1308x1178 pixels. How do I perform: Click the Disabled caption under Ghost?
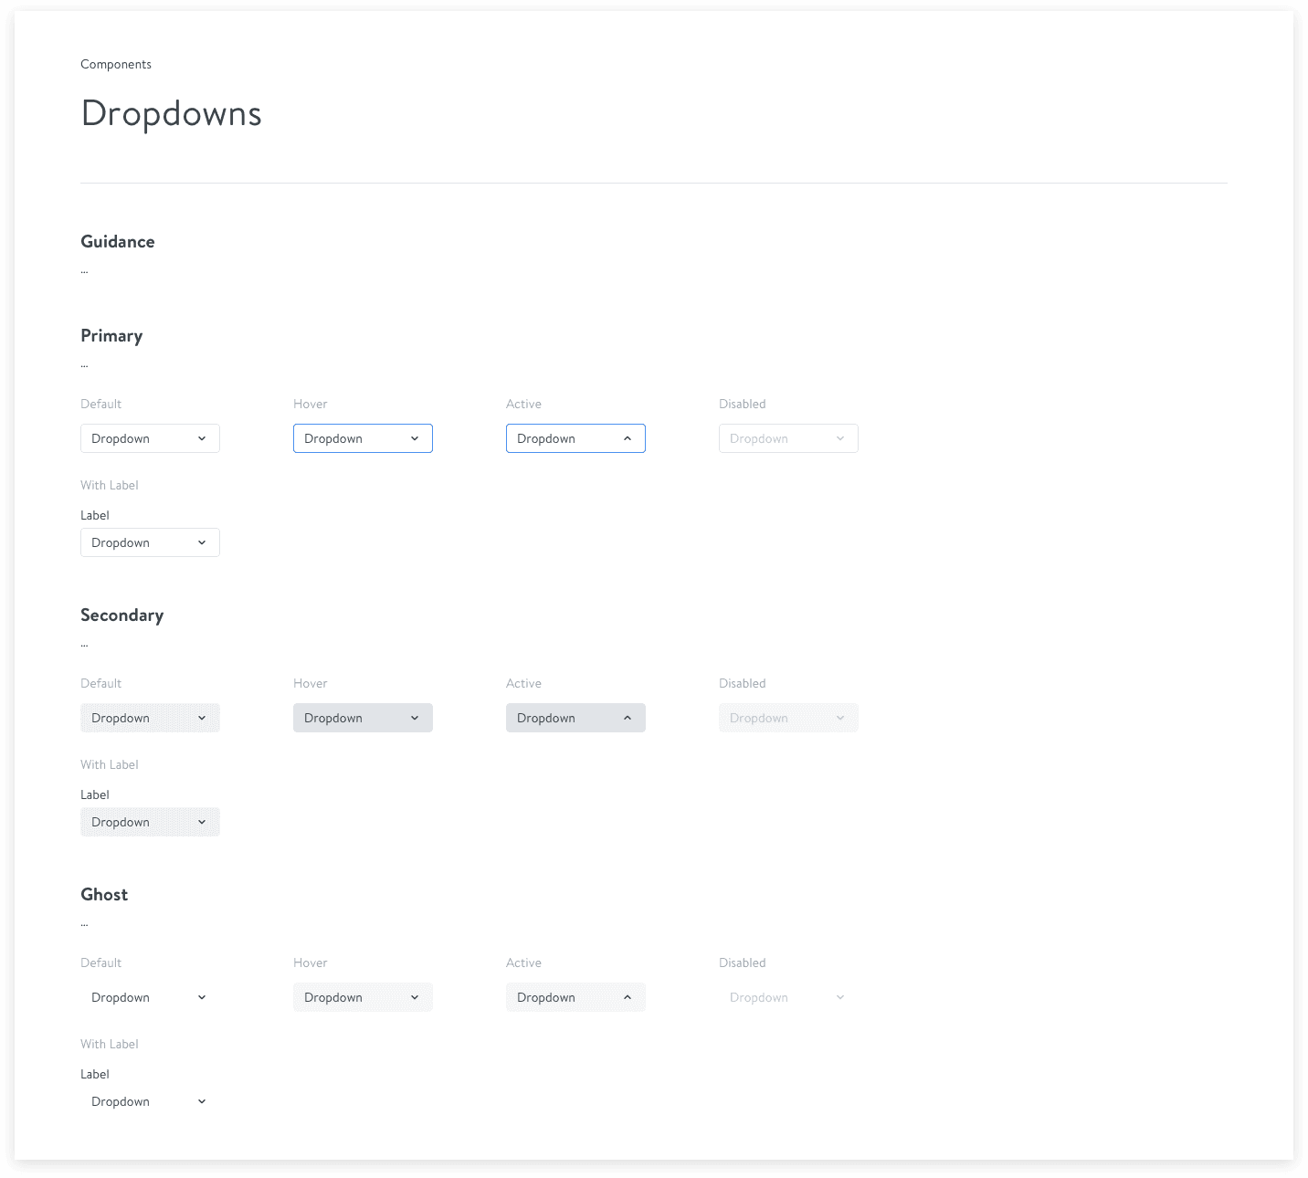[x=743, y=962]
